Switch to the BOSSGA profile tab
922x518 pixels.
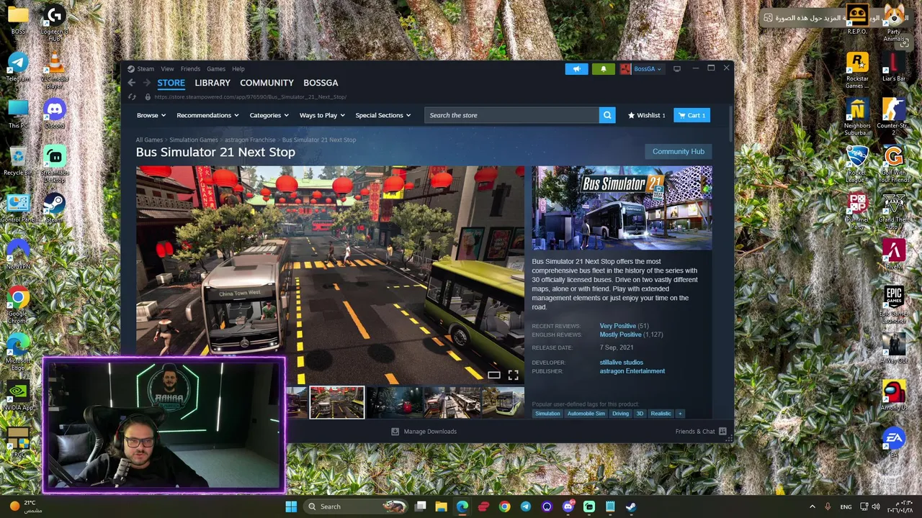(321, 83)
